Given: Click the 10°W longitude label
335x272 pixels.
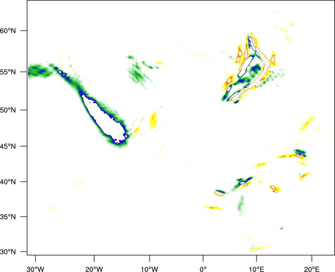Looking at the screenshot, I should click(x=149, y=269).
